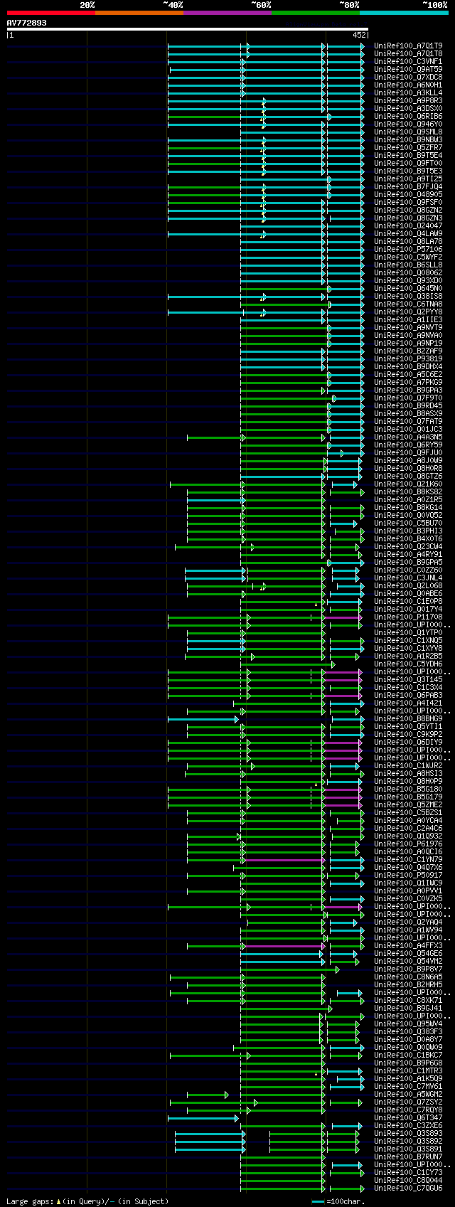The width and height of the screenshot is (455, 1207).
Task: Select the UniRef100_B6SLL8 label
Action: pyautogui.click(x=408, y=265)
